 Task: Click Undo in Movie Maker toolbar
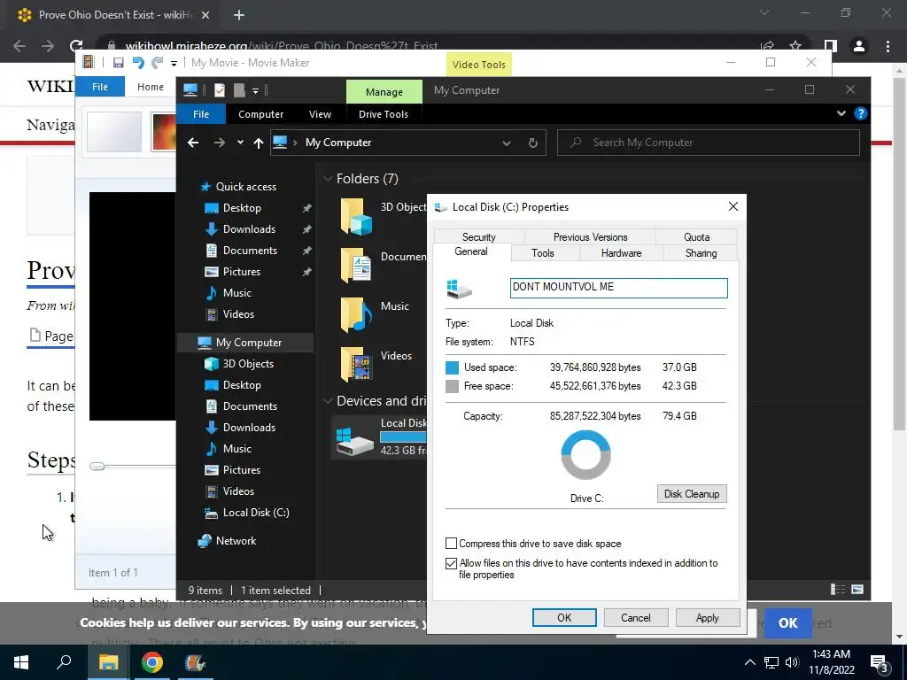pyautogui.click(x=137, y=63)
